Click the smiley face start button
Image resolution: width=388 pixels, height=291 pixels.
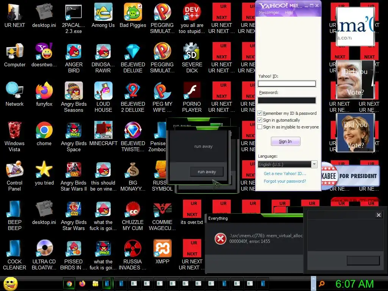pos(10,284)
